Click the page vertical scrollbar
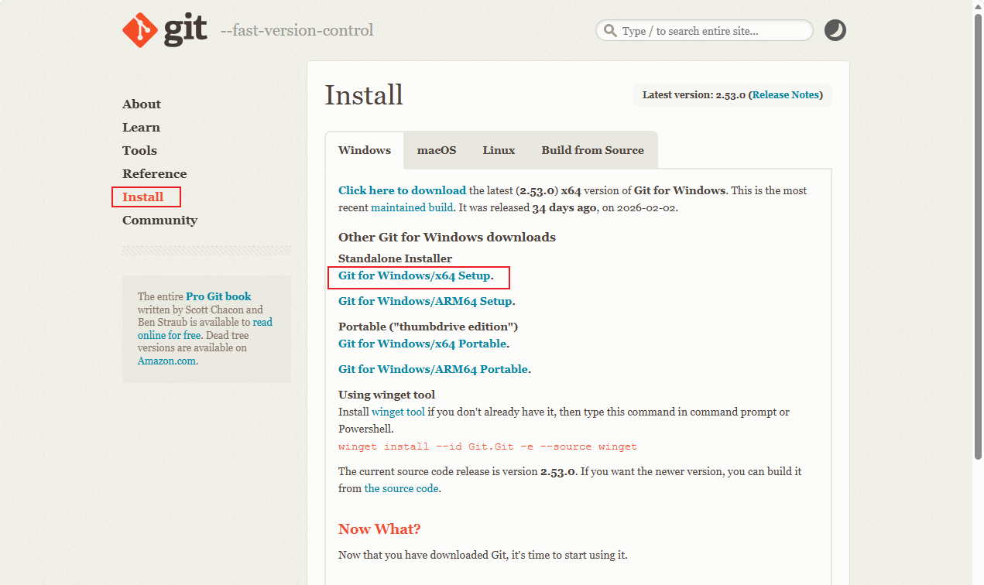This screenshot has width=984, height=585. [x=977, y=232]
